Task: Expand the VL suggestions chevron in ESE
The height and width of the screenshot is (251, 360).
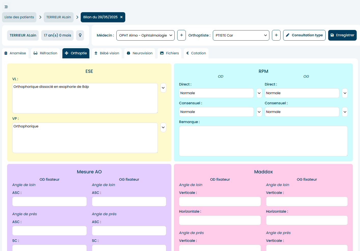Action: click(163, 88)
